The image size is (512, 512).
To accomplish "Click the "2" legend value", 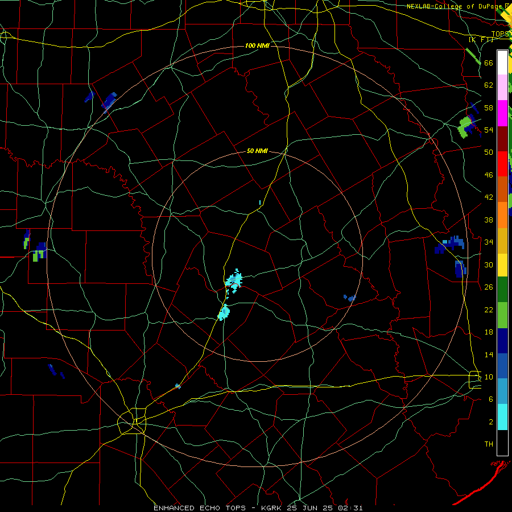I will click(x=491, y=422).
